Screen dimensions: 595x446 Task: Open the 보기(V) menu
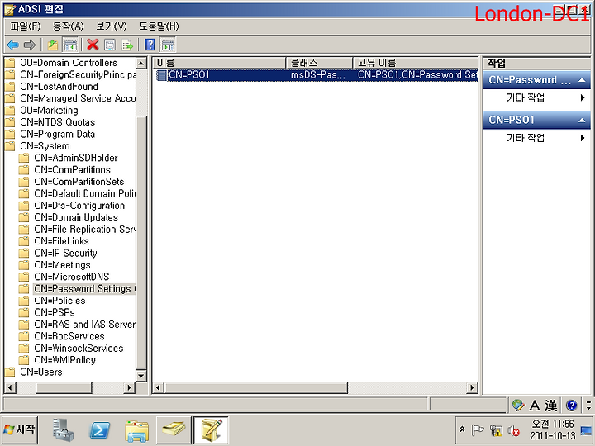tap(112, 26)
